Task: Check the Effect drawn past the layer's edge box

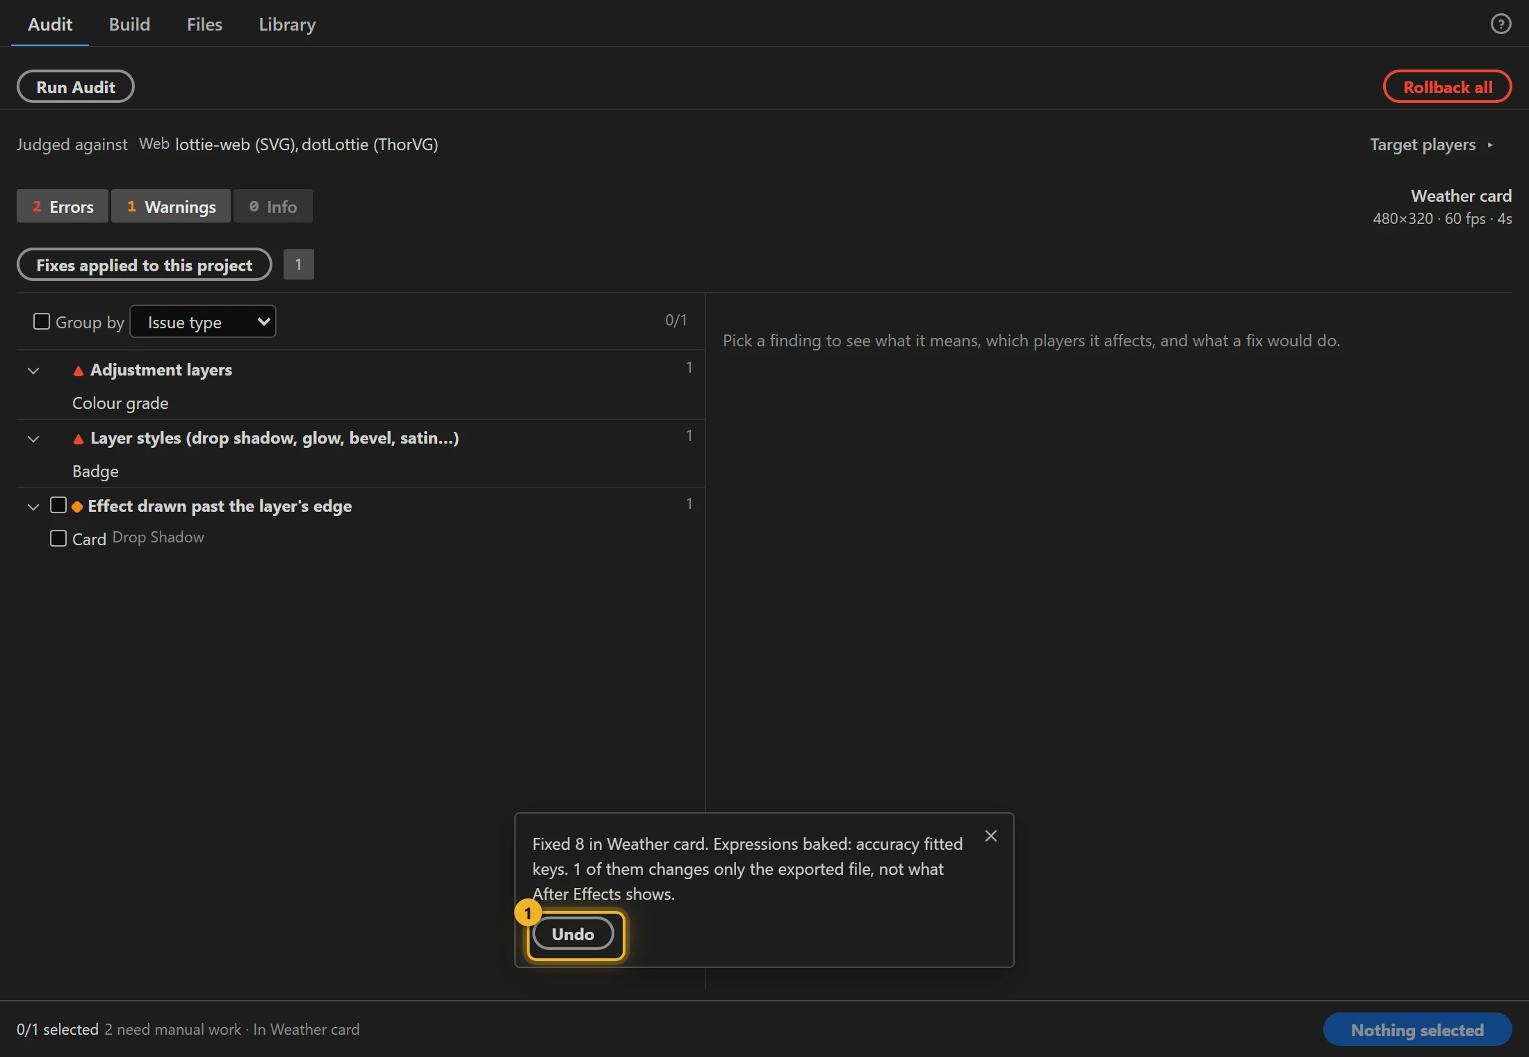Action: (58, 505)
